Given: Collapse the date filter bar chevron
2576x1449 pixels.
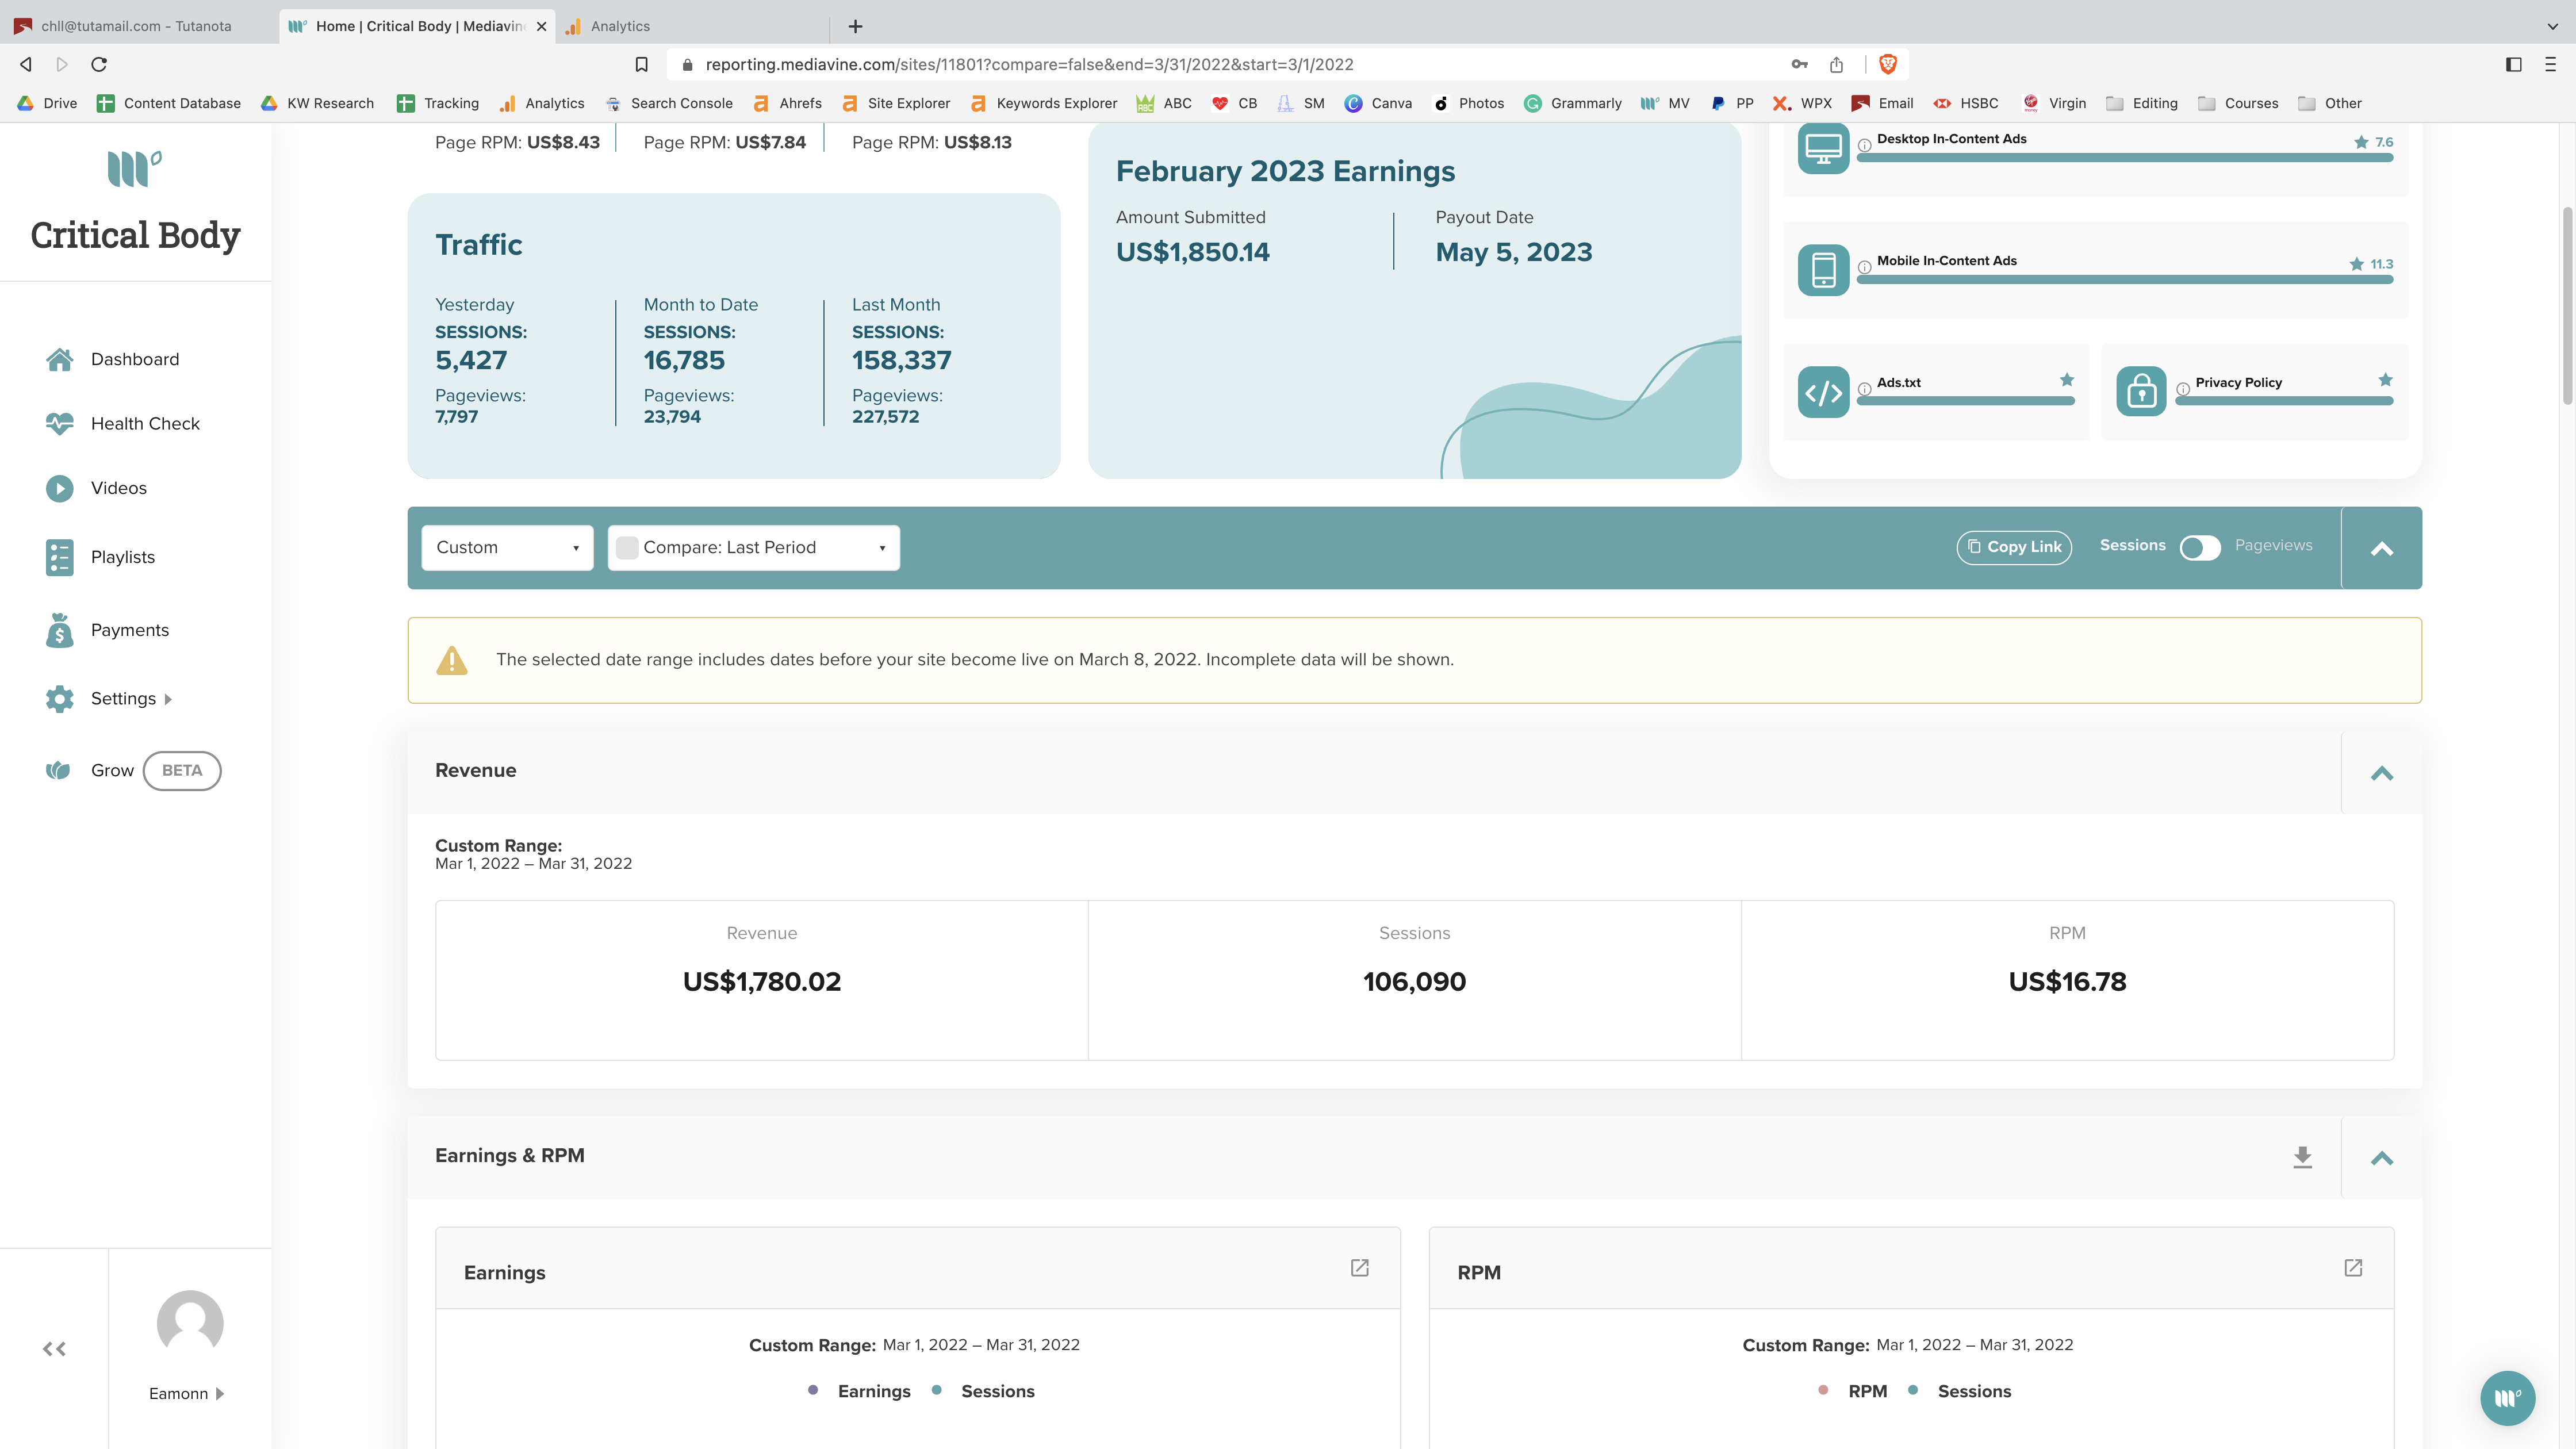Looking at the screenshot, I should (2381, 548).
